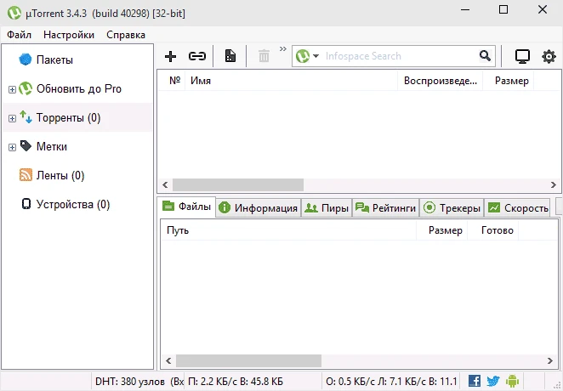Viewport: 563px width, 391px height.
Task: Click the Create New Torrent file icon
Action: [x=230, y=56]
